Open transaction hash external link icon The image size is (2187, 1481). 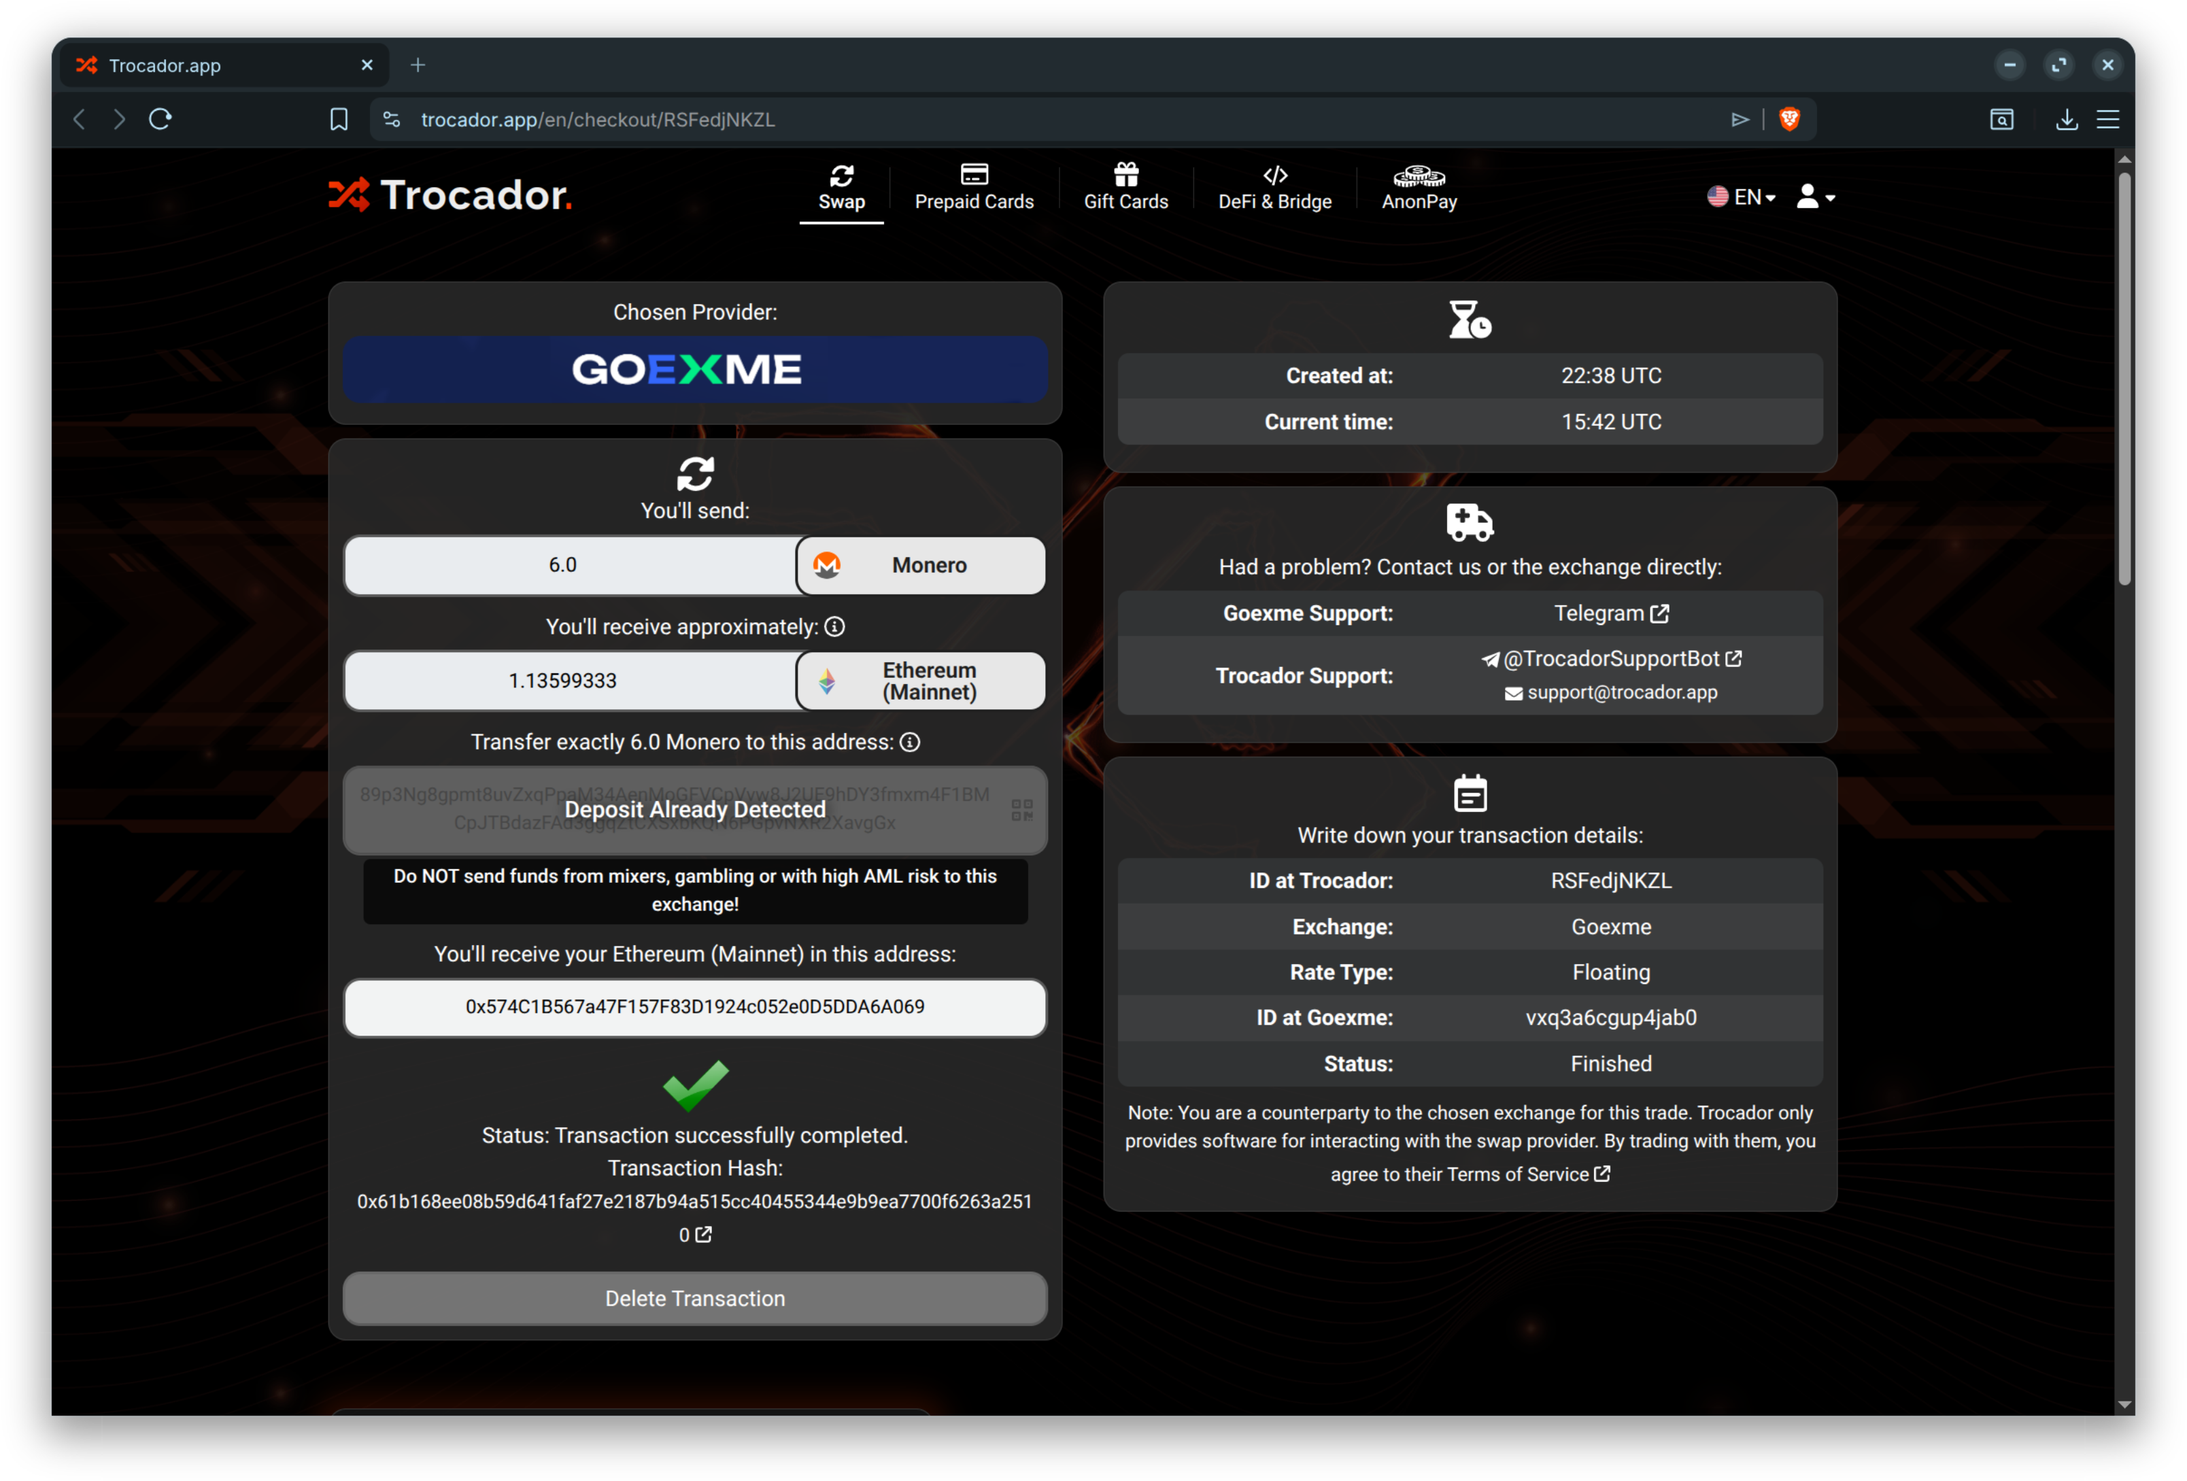(703, 1234)
